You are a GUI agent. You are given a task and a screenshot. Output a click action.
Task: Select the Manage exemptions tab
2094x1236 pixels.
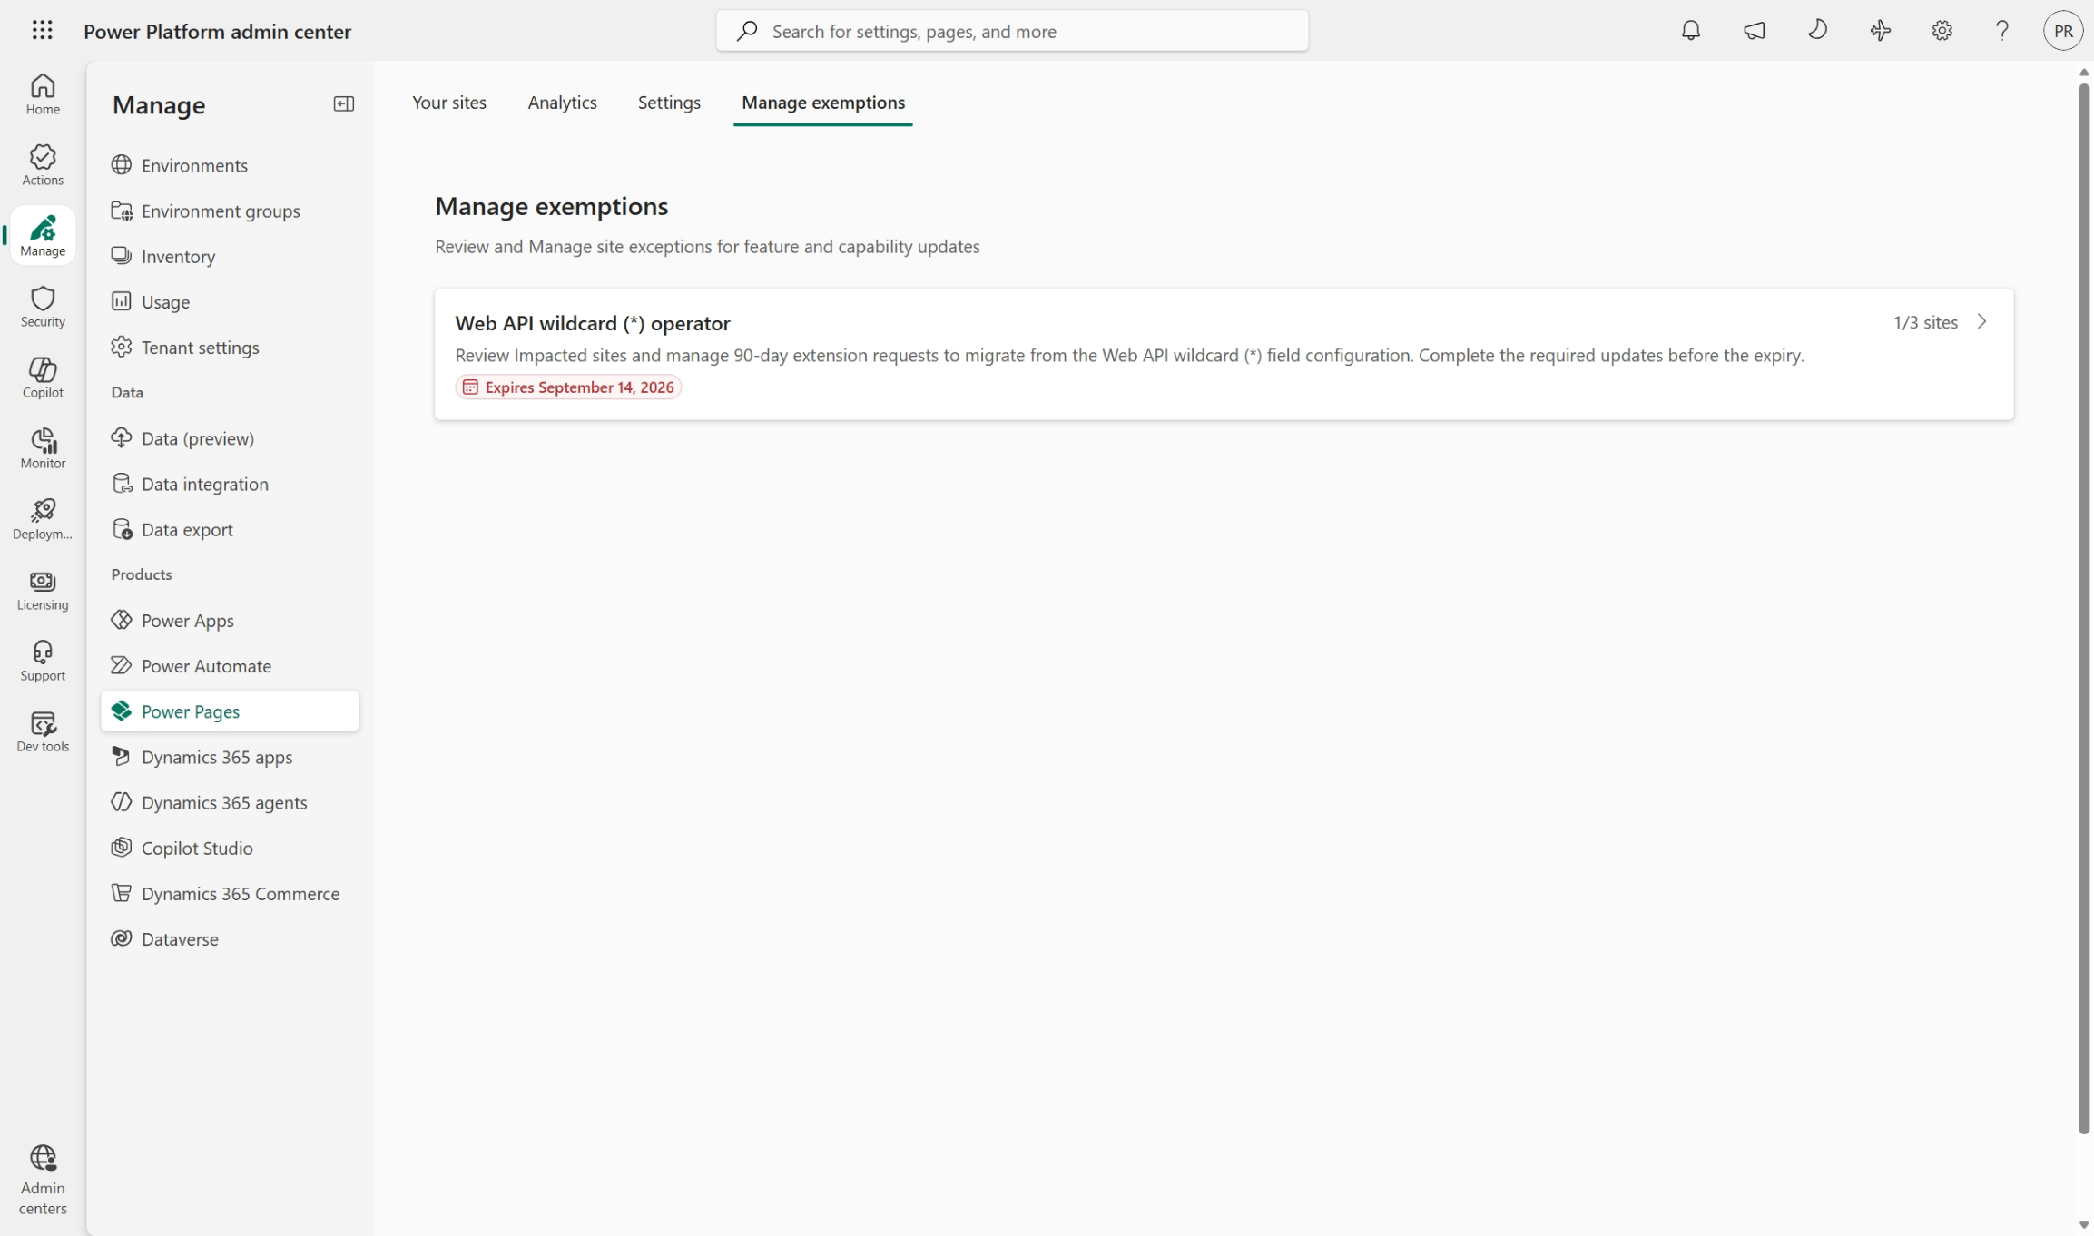pyautogui.click(x=823, y=103)
